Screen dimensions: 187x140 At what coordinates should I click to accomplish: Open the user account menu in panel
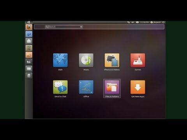point(155,22)
